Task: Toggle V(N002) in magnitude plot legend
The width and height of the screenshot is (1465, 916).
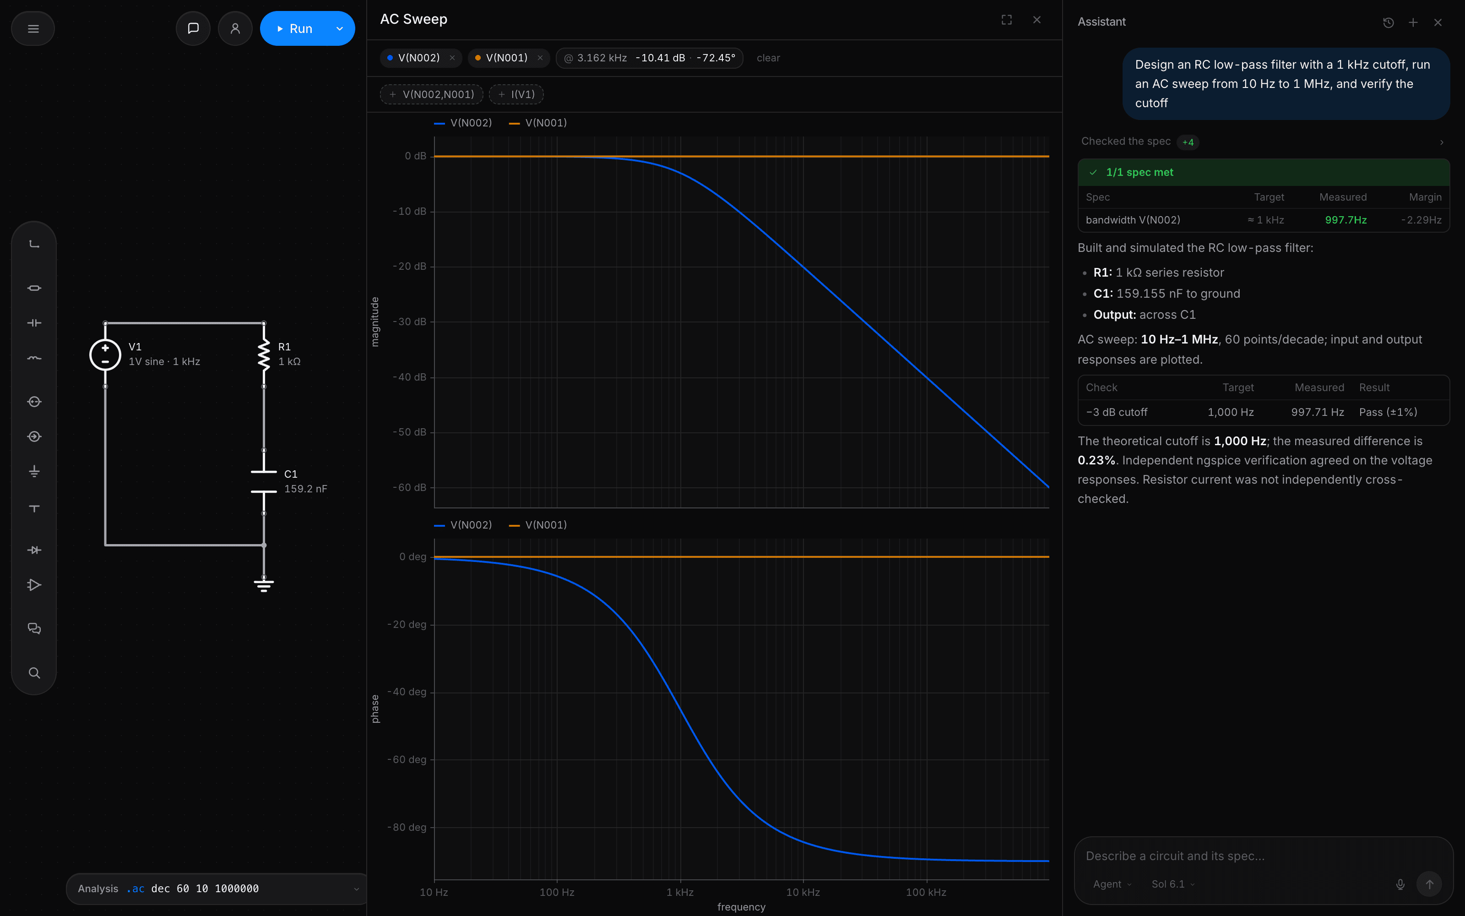Action: (463, 123)
